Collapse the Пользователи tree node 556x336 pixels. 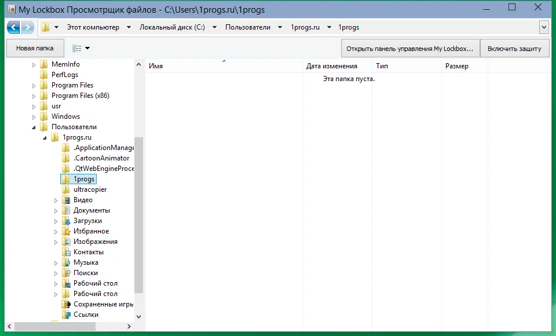coord(34,127)
